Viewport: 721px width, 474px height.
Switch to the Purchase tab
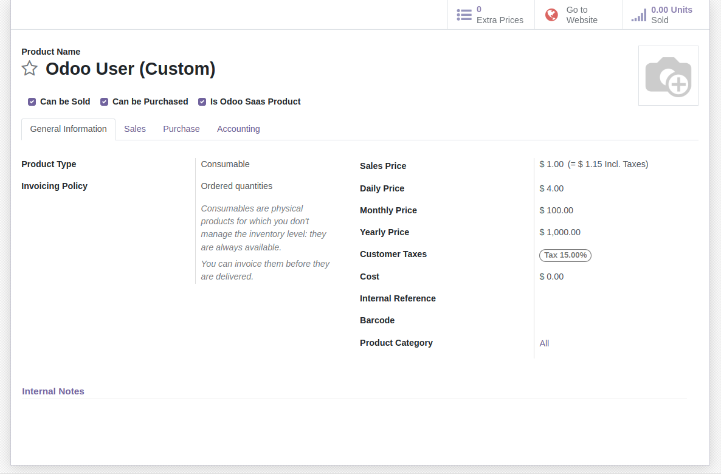tap(181, 129)
